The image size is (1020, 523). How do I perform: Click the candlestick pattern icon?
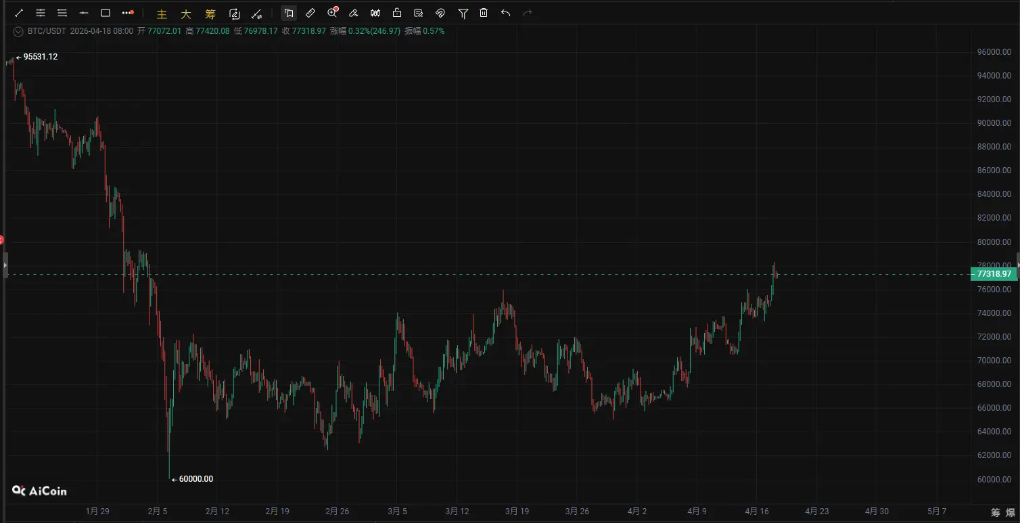(375, 13)
